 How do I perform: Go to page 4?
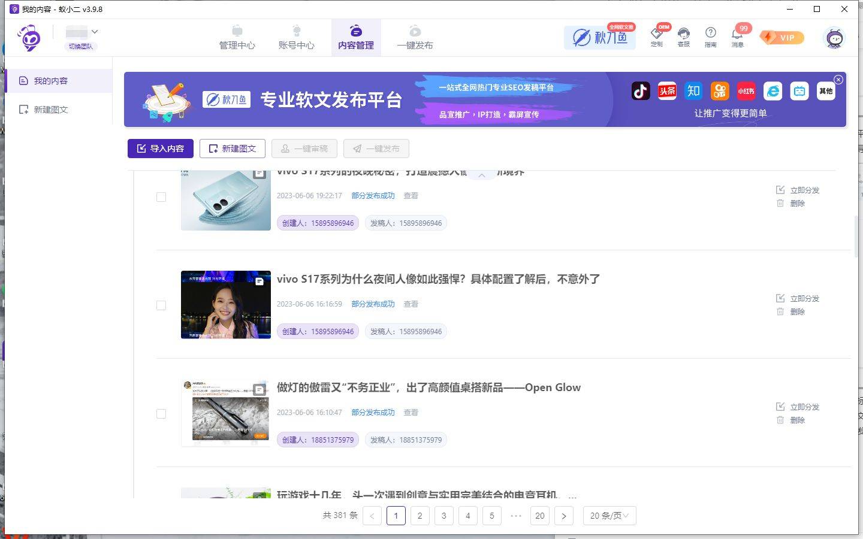point(468,516)
